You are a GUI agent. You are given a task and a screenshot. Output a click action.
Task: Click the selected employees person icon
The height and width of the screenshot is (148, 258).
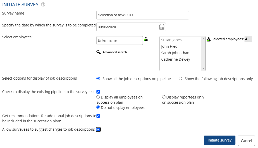(209, 39)
